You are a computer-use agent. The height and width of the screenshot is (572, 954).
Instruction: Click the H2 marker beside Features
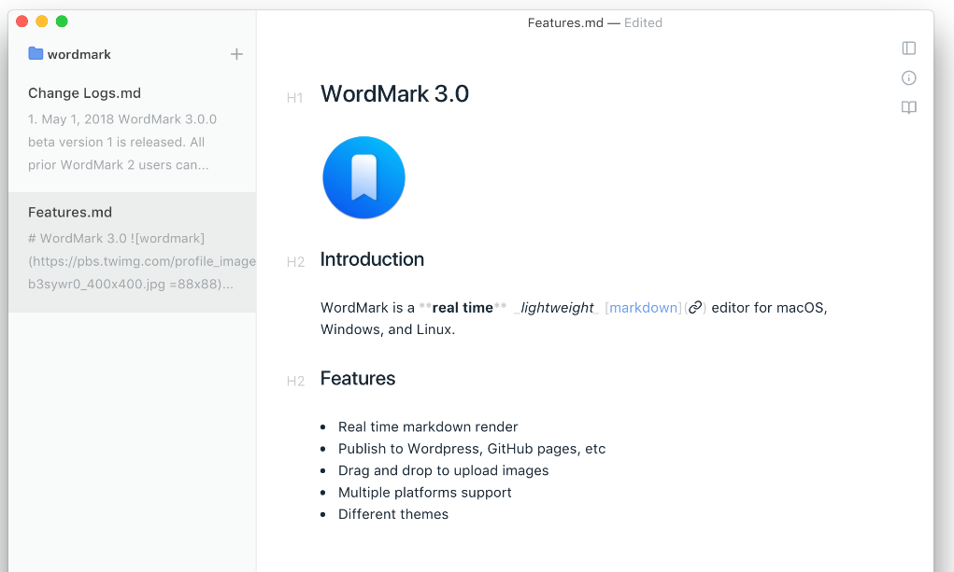(295, 381)
